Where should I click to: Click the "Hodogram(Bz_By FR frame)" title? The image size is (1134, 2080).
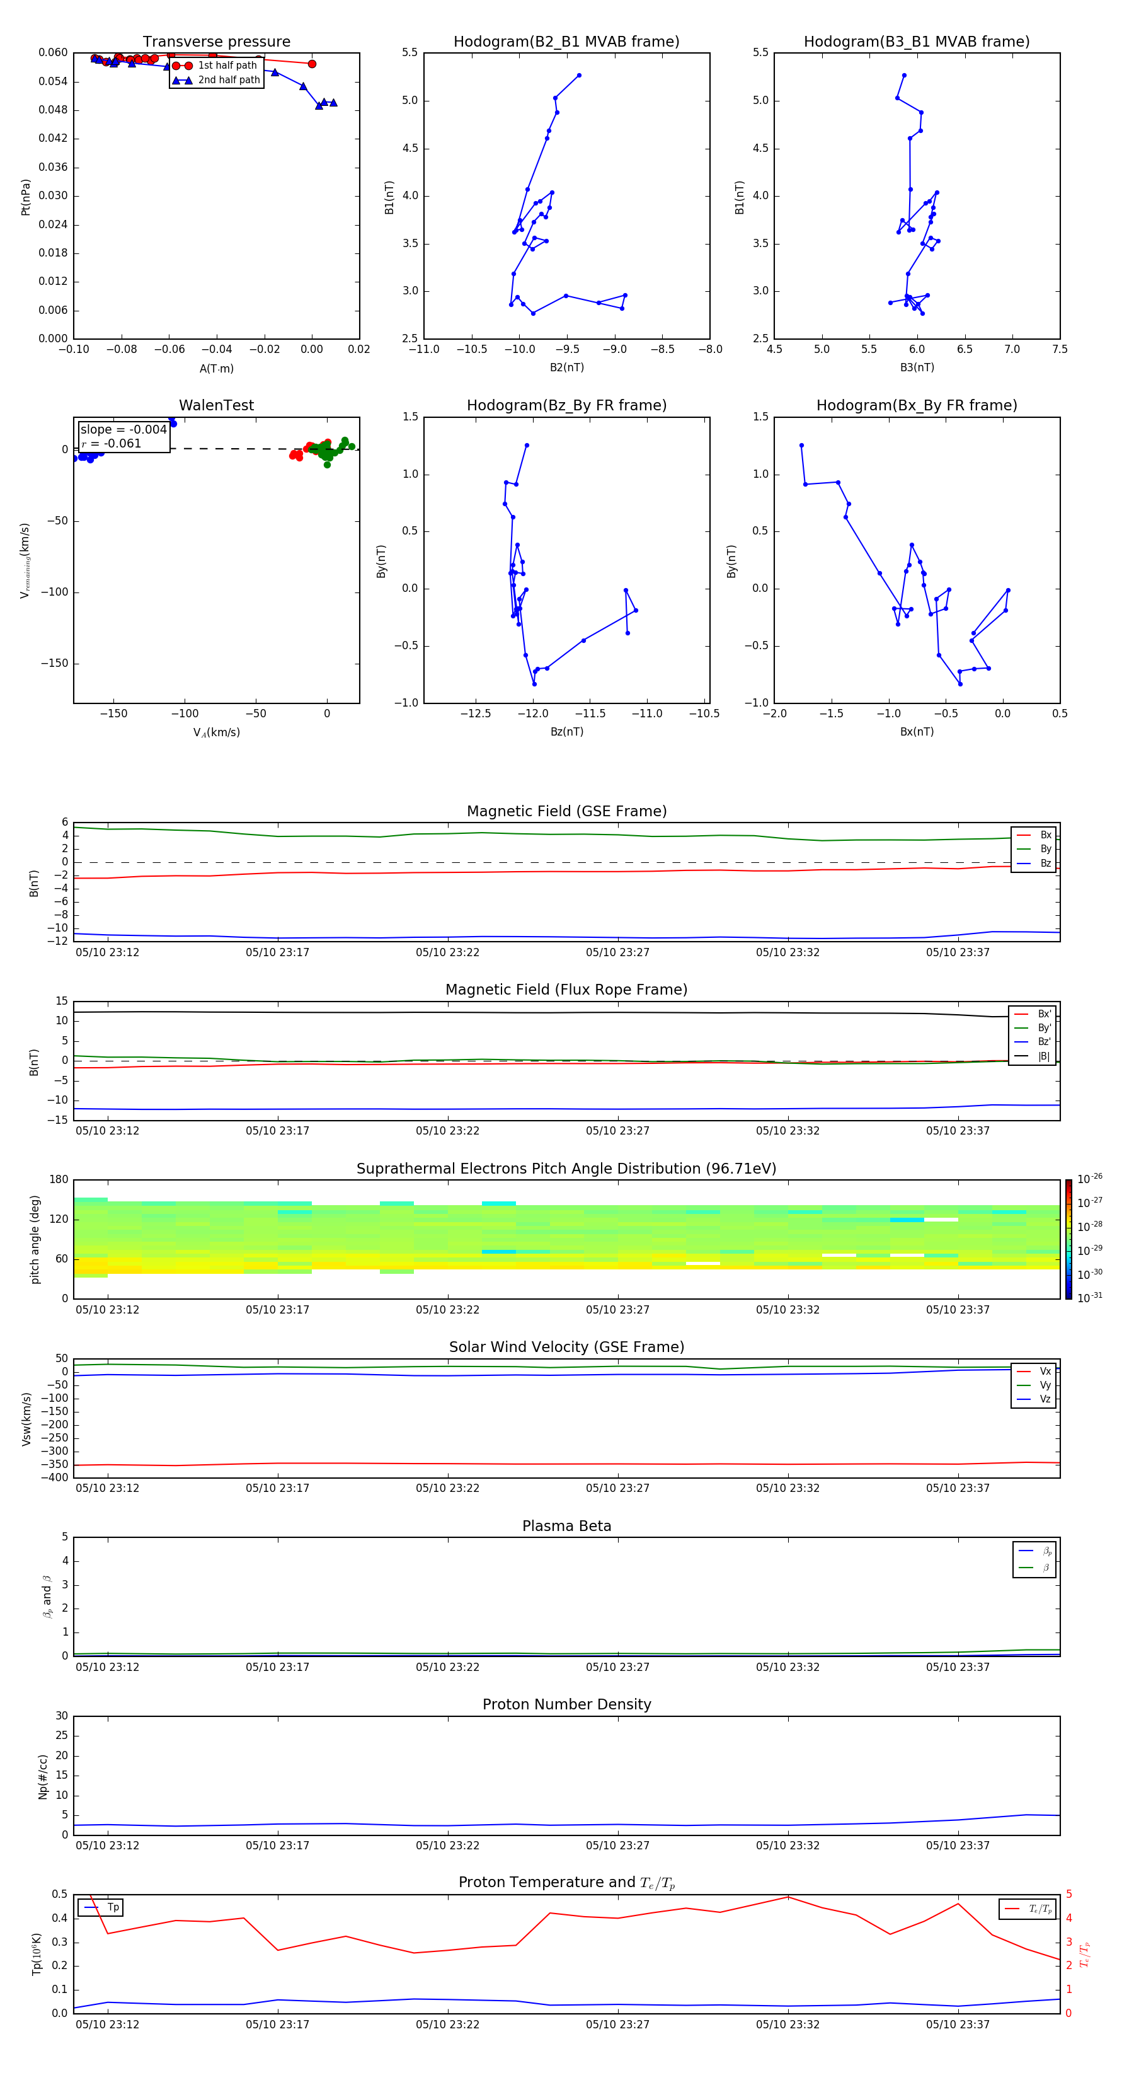566,405
